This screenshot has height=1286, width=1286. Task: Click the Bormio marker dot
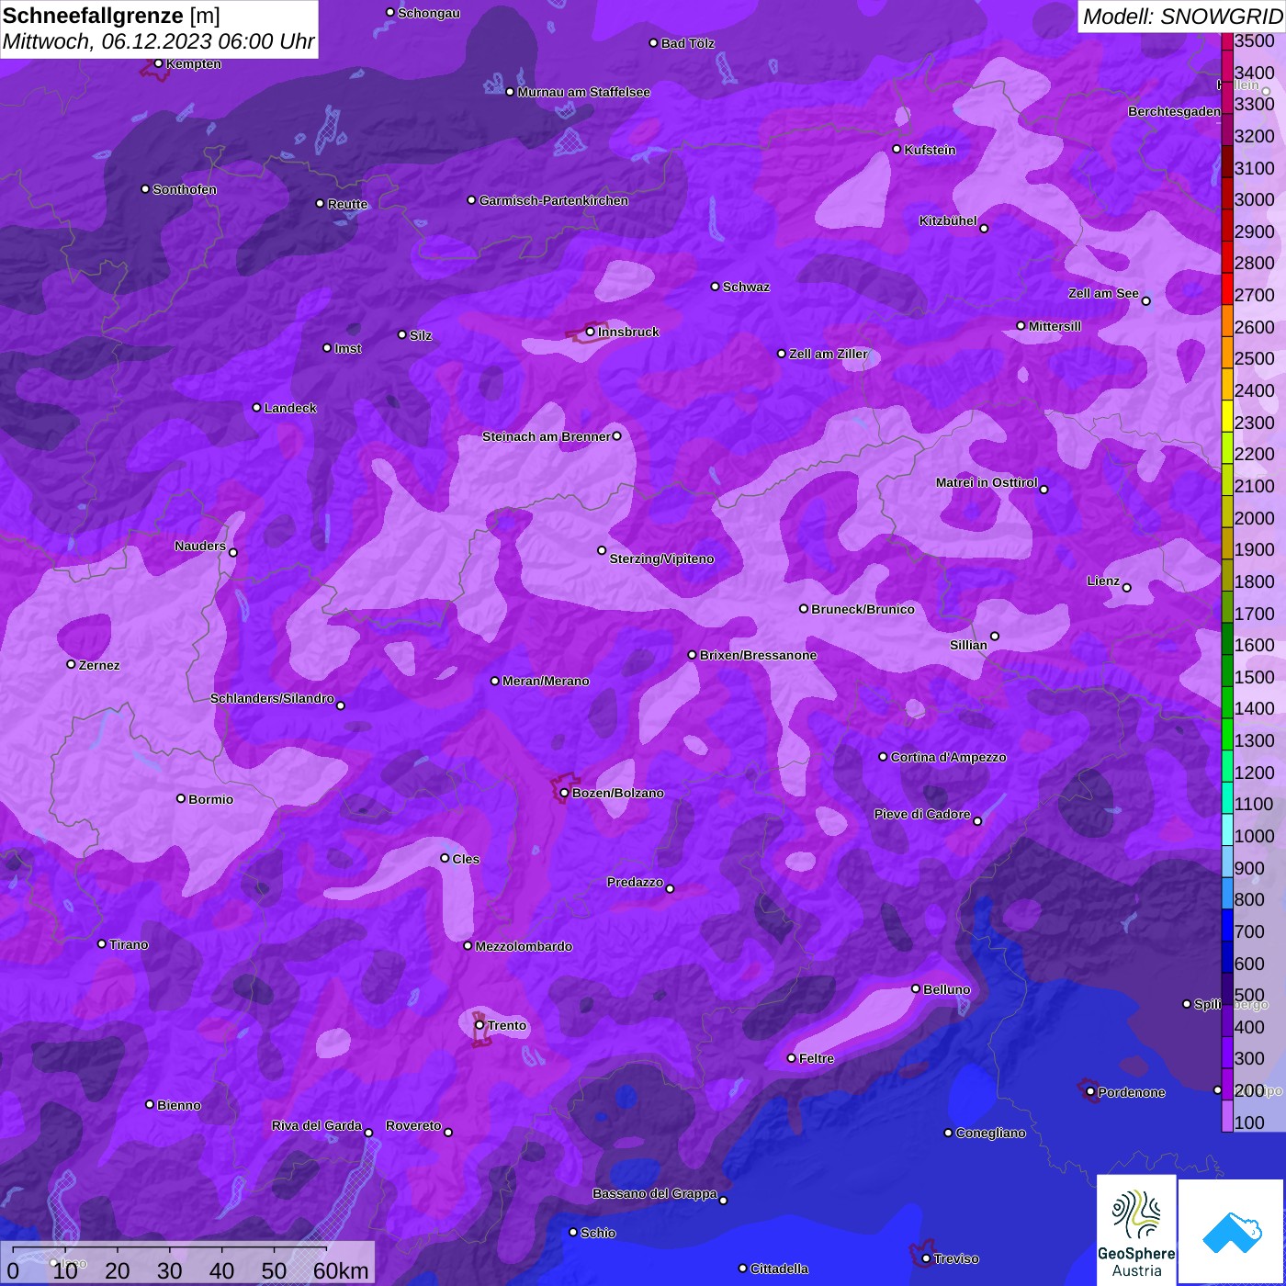[181, 798]
